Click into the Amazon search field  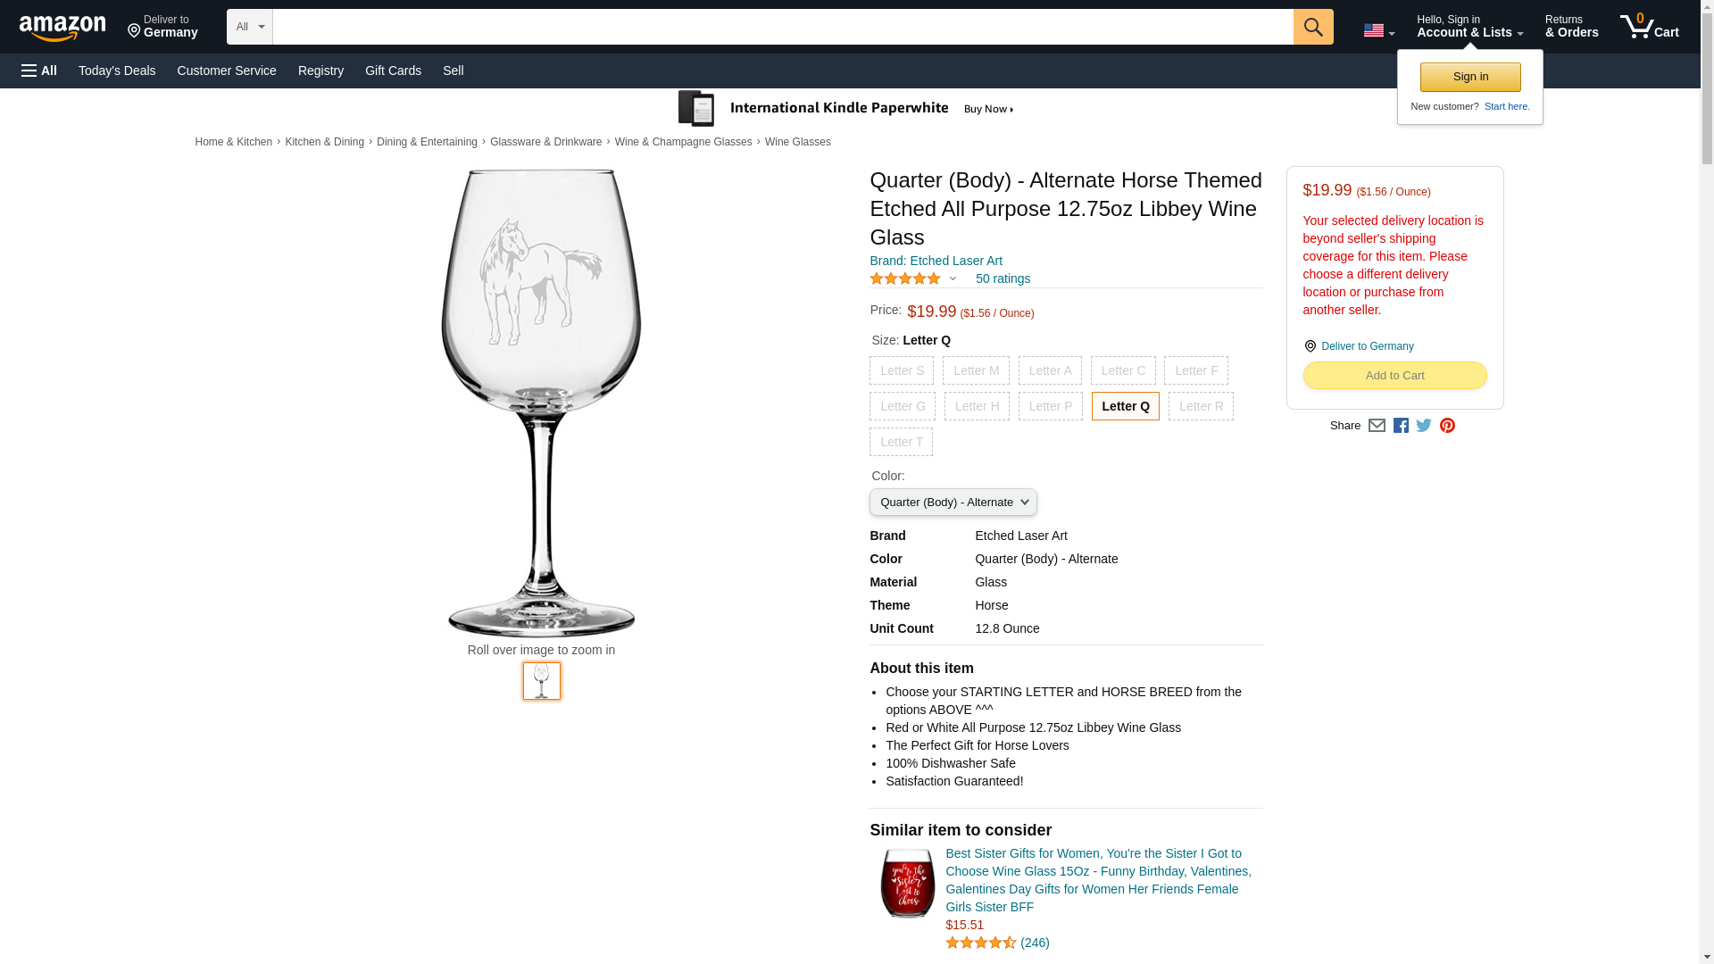[783, 27]
